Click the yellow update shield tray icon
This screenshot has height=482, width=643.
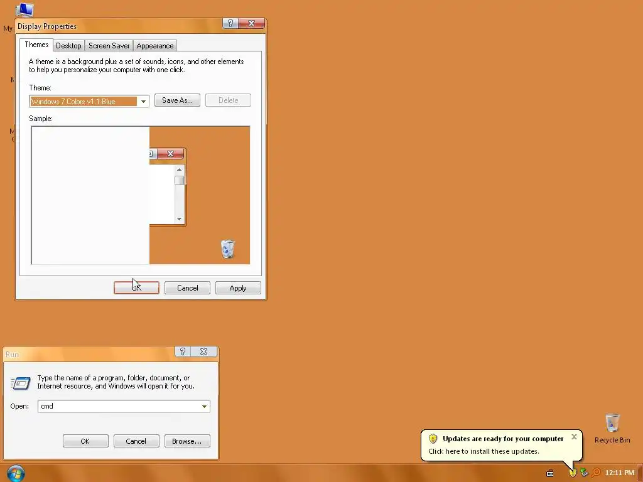pyautogui.click(x=573, y=473)
